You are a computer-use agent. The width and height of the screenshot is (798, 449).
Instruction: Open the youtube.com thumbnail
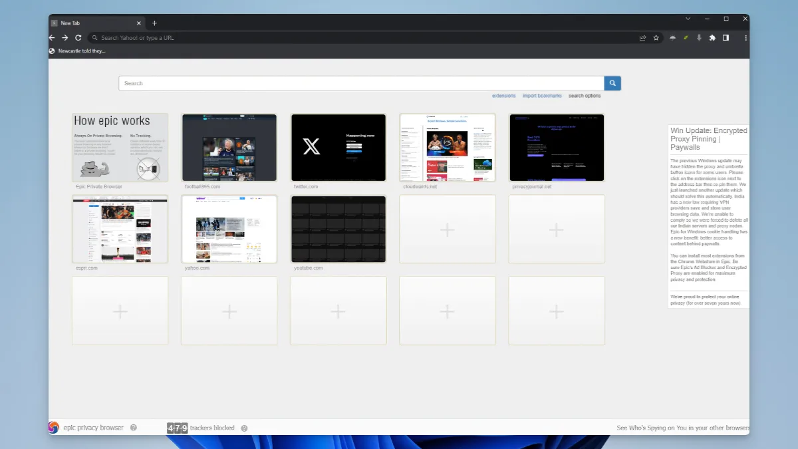(338, 229)
